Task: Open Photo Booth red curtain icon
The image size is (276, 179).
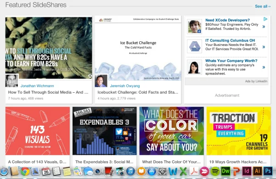Action: tap(109, 172)
